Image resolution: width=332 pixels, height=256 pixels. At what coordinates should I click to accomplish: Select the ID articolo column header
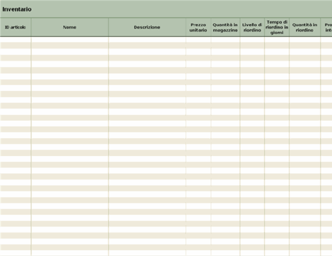(15, 28)
